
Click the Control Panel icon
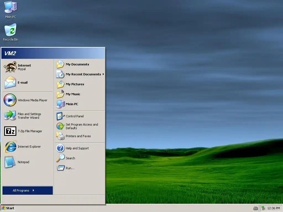point(60,116)
